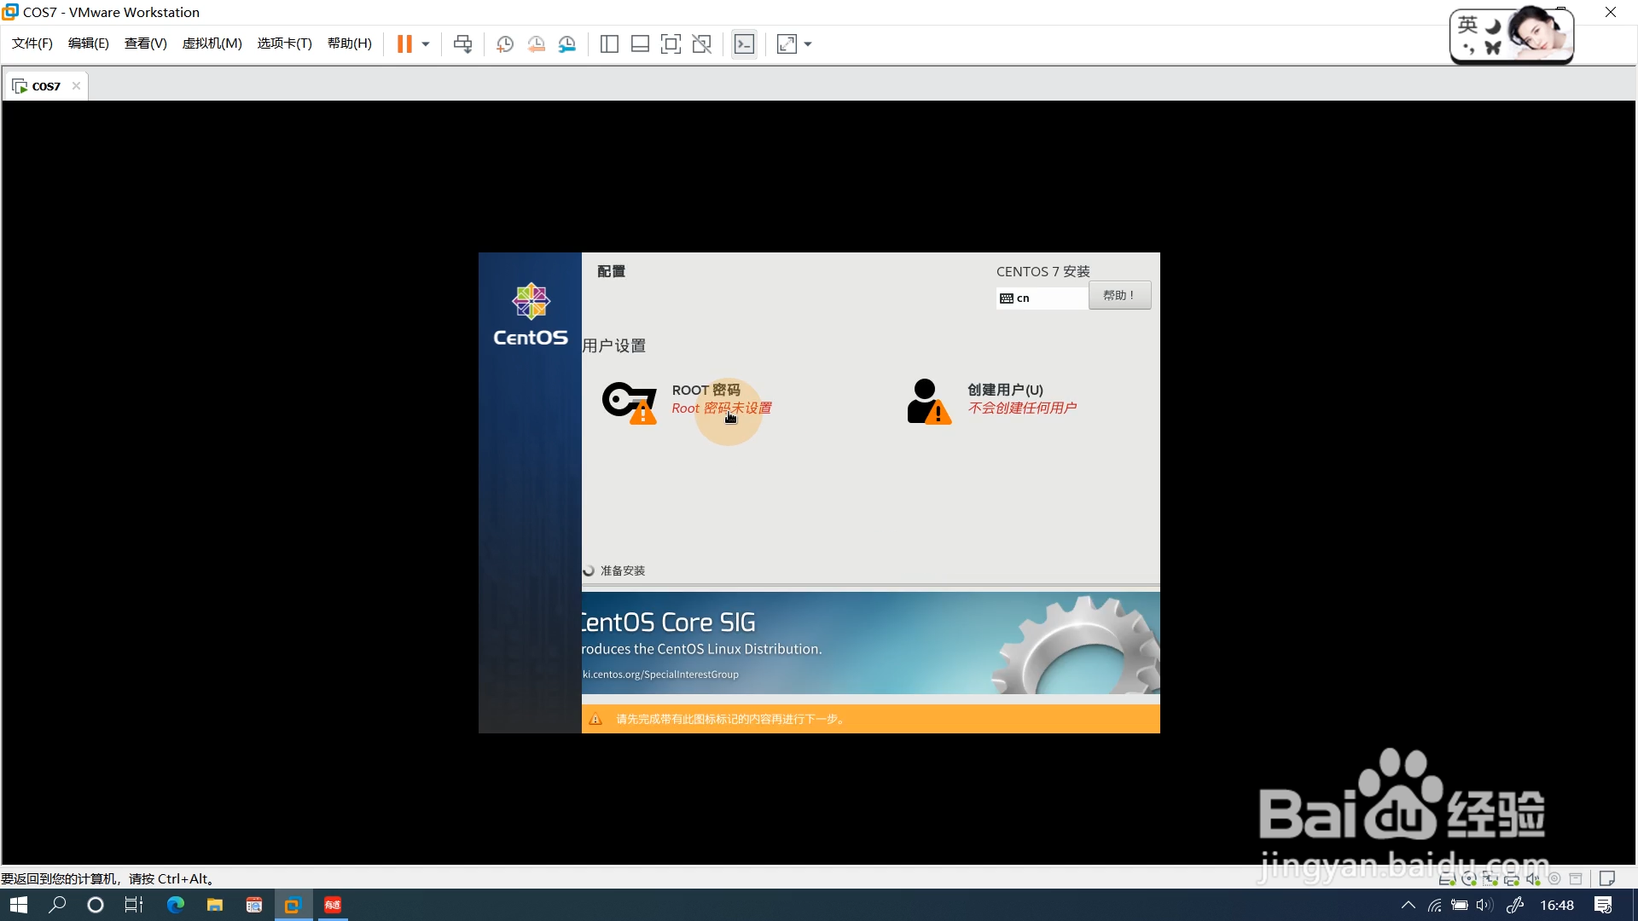Click the 帮助! button
The height and width of the screenshot is (921, 1638).
pyautogui.click(x=1119, y=296)
